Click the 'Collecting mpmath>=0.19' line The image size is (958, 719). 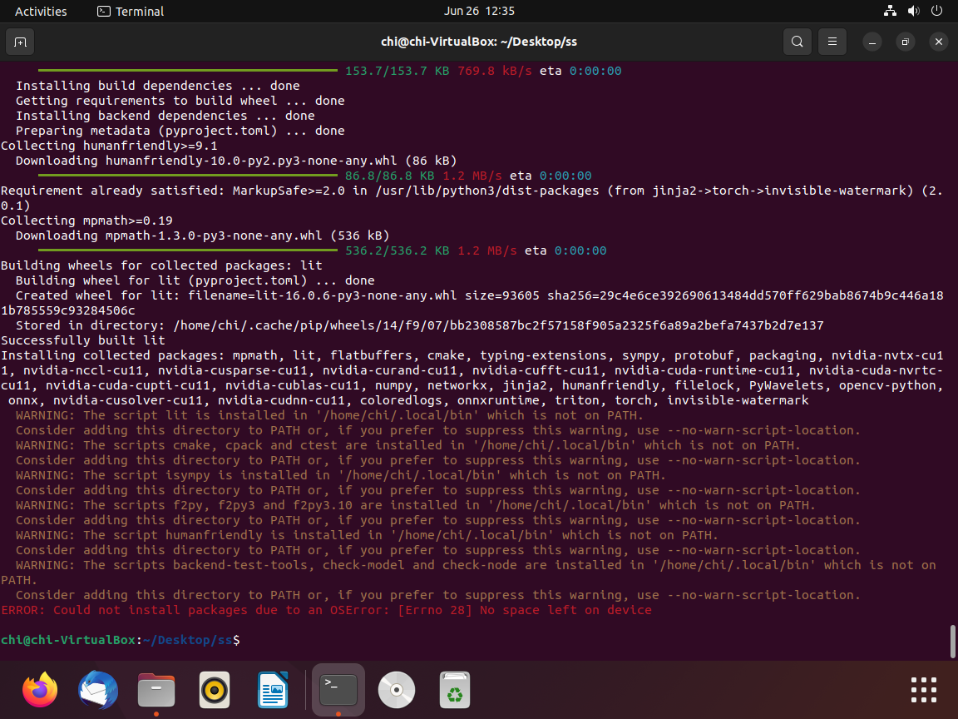point(86,221)
